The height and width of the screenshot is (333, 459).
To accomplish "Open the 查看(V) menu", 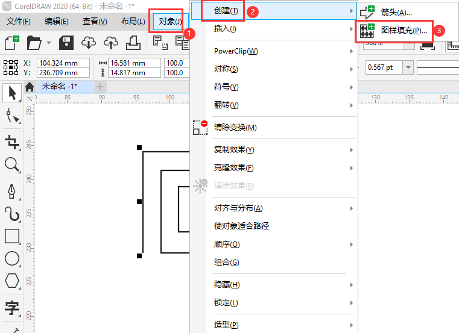I will (x=95, y=21).
